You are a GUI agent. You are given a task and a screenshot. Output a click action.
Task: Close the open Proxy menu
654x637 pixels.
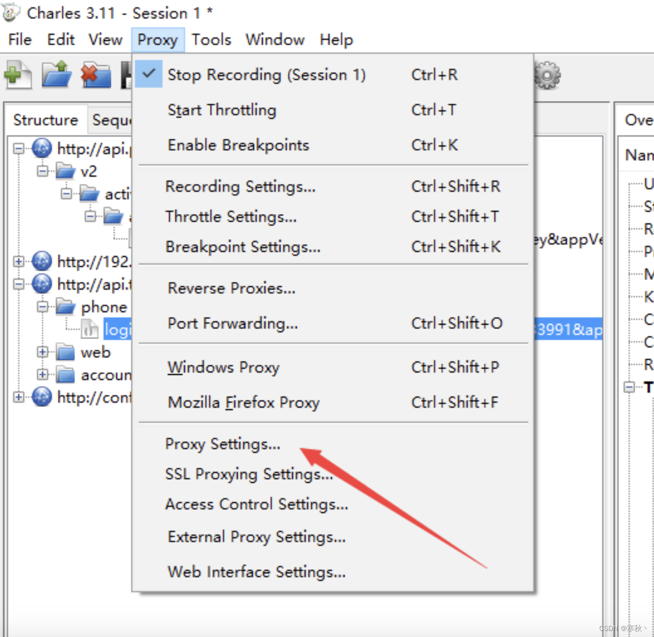[x=158, y=39]
